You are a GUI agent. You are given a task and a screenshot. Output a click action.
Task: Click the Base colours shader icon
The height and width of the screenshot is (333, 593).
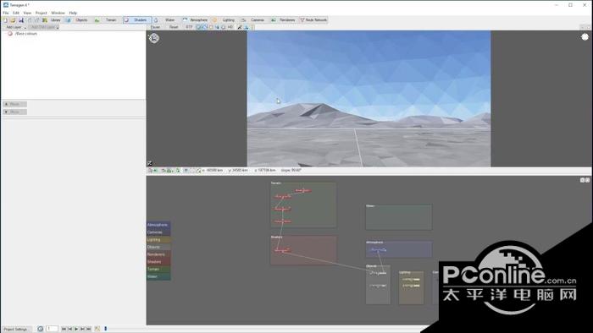(x=10, y=34)
